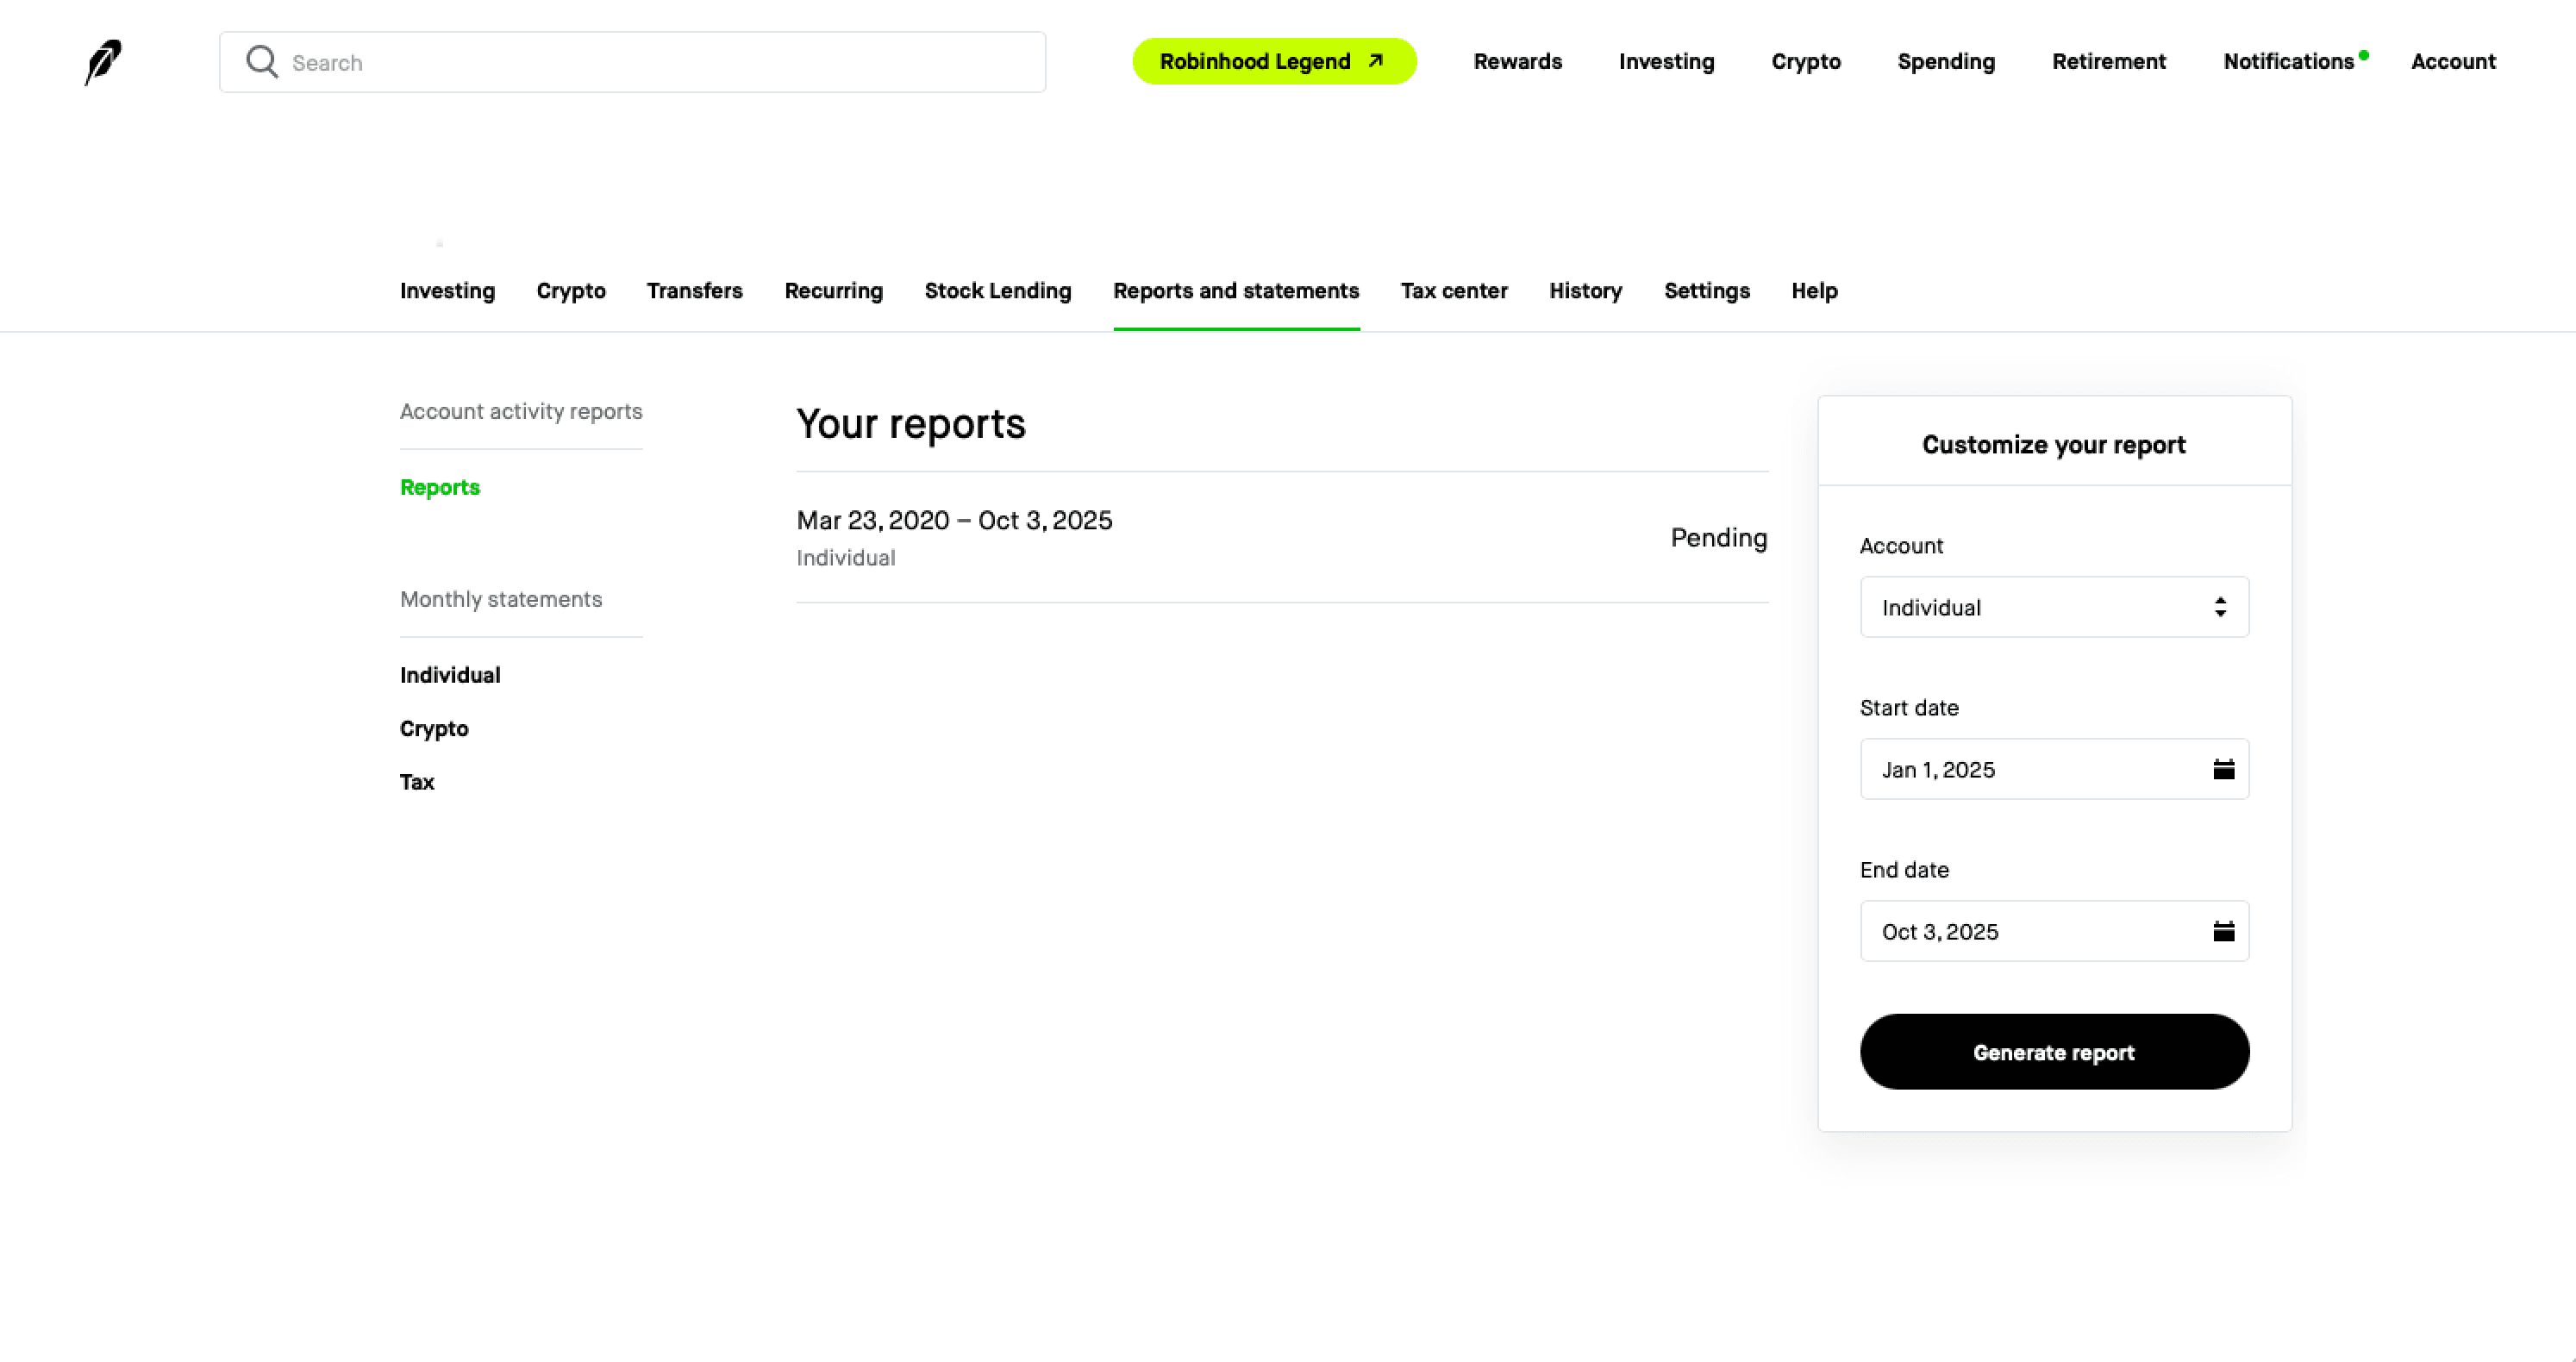Open the pending Mar 23, 2020 report row
The width and height of the screenshot is (2576, 1362).
[1280, 537]
